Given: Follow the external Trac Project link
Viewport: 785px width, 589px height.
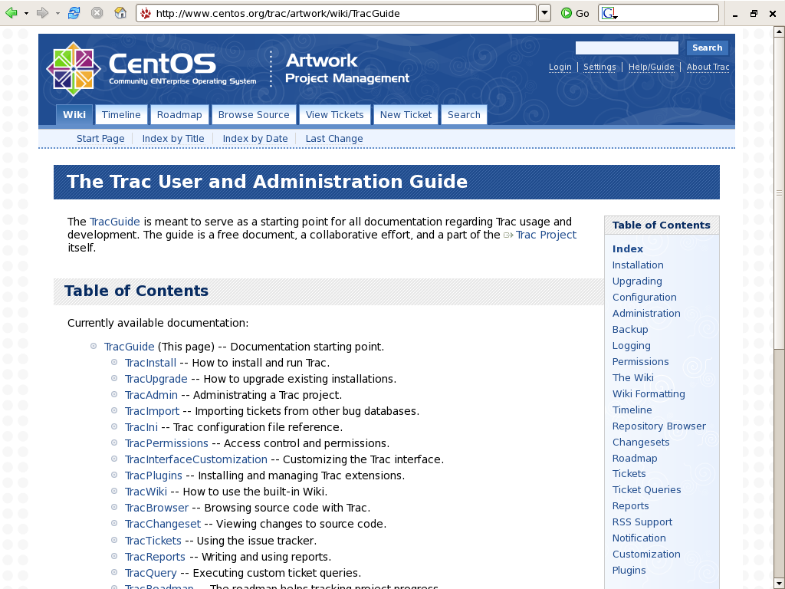Looking at the screenshot, I should 546,235.
